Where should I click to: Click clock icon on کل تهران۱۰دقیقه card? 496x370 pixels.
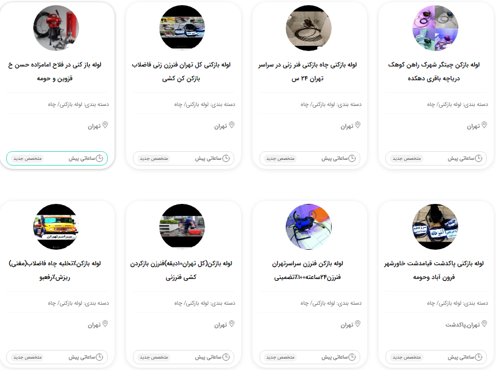tap(226, 357)
